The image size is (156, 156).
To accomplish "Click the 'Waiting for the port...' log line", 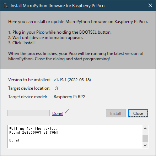I will pos(33,129).
